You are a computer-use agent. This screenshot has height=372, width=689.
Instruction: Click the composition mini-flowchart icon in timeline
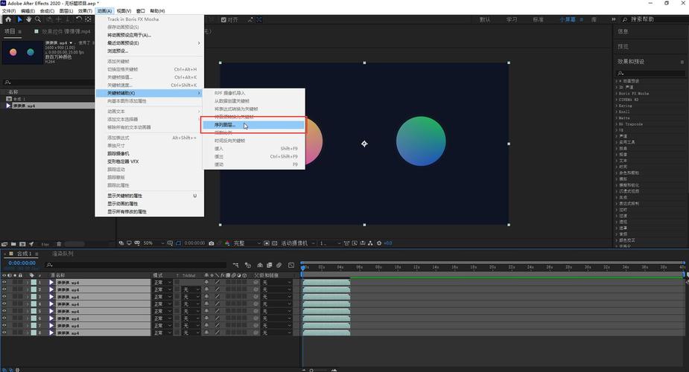236,265
